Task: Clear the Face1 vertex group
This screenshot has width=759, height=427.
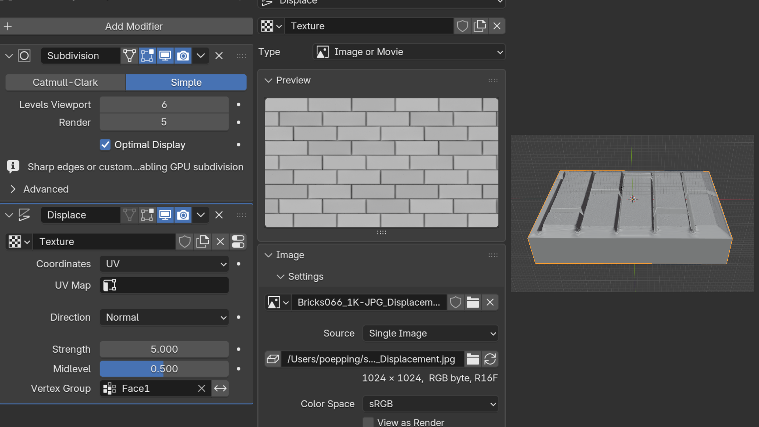Action: pos(202,389)
